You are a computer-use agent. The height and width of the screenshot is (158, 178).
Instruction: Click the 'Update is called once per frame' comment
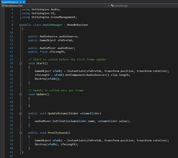point(56,91)
